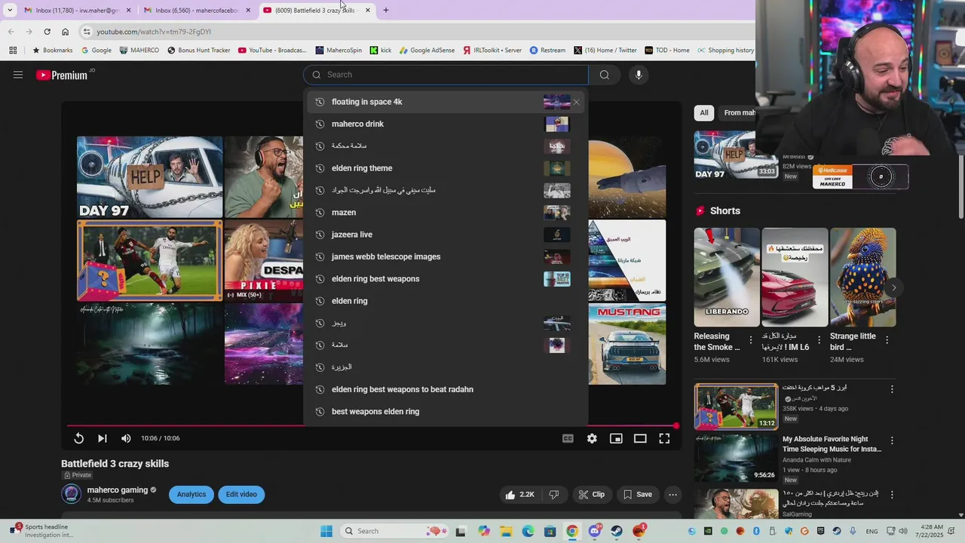
Task: Open the Chrome apps grid shortcut
Action: click(x=13, y=51)
